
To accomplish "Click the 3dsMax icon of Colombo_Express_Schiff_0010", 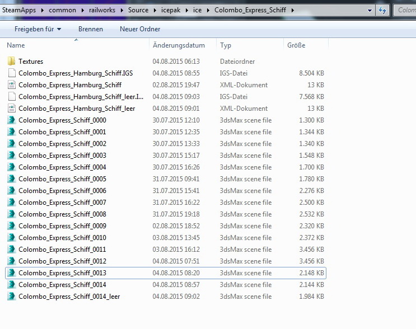I will 11,238.
